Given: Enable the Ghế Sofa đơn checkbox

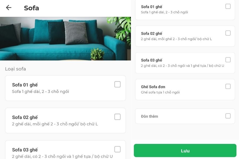Looking at the screenshot, I should pos(228,86).
